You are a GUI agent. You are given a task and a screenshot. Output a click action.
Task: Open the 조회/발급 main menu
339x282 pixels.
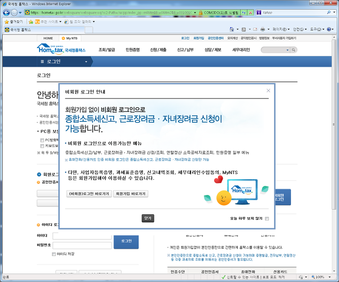coord(107,50)
